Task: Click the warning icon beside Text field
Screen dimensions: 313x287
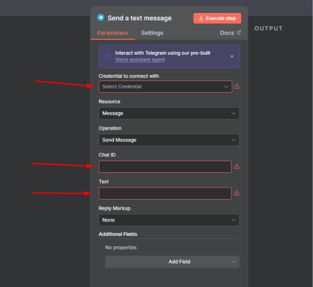Action: tap(237, 193)
